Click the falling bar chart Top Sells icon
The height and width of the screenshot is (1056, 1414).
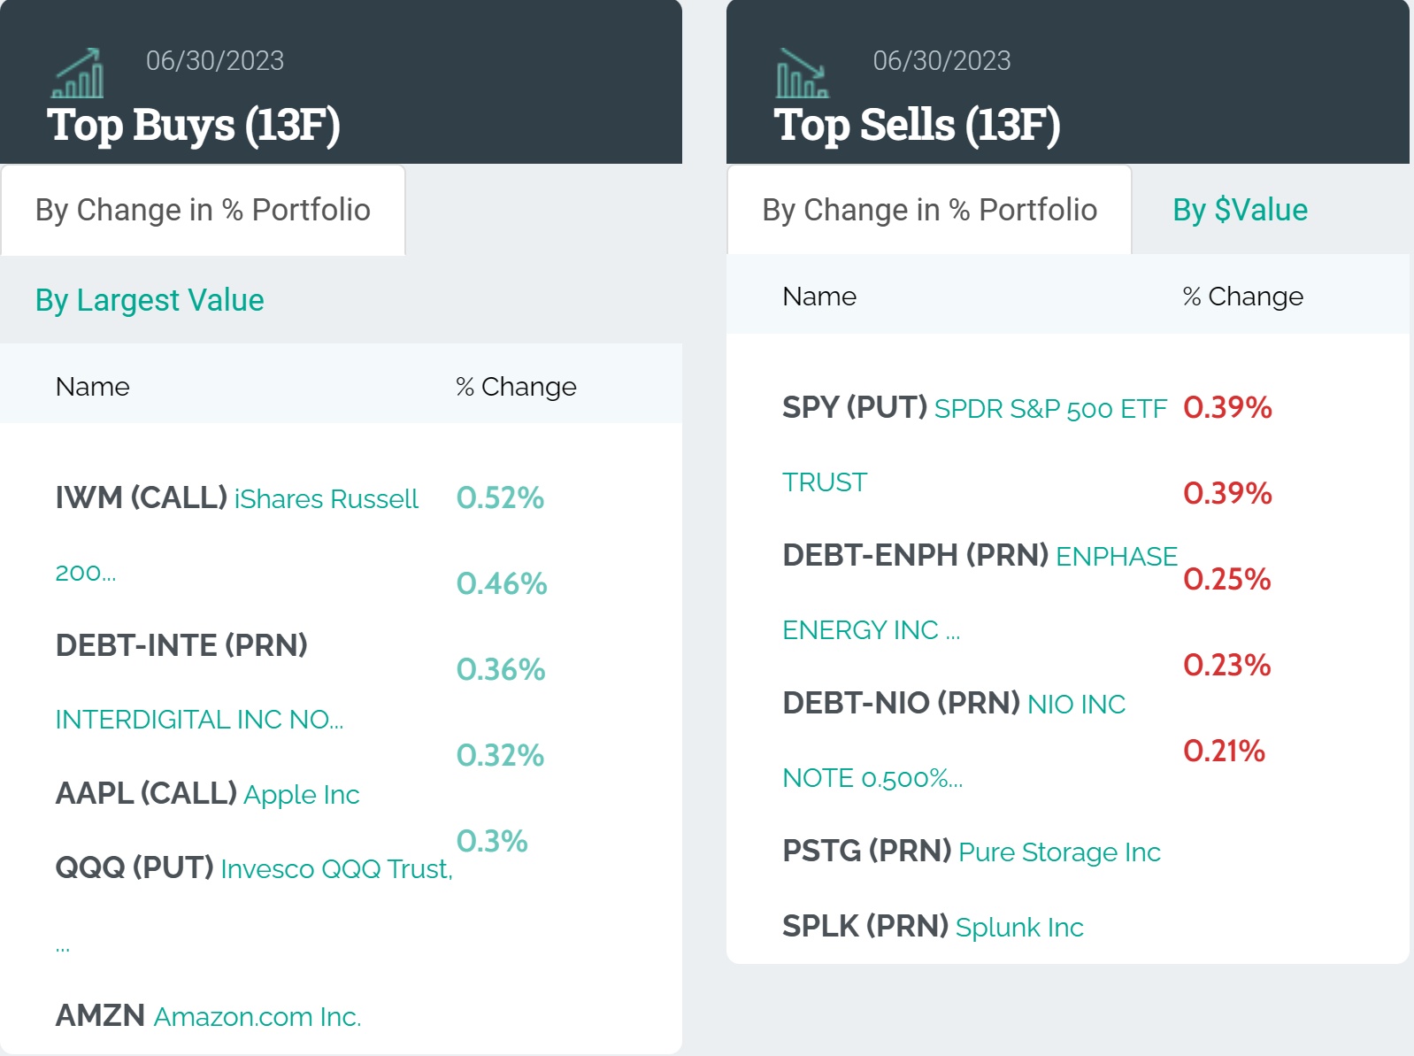[802, 73]
